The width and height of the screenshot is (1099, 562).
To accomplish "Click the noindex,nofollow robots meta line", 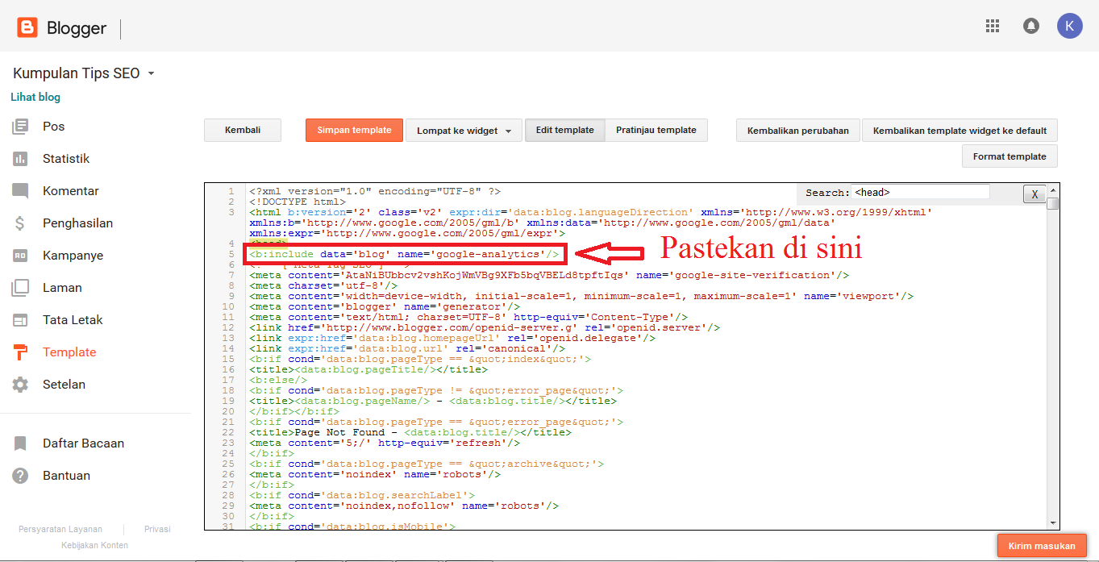I will click(x=404, y=506).
